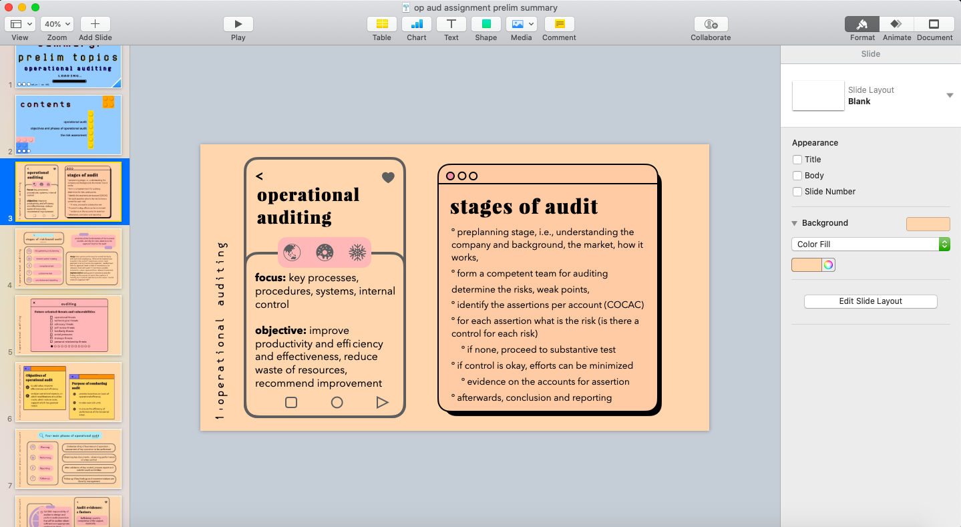Screen dimensions: 961x527
Task: Select slide 1 thumbnail
Action: click(69, 66)
